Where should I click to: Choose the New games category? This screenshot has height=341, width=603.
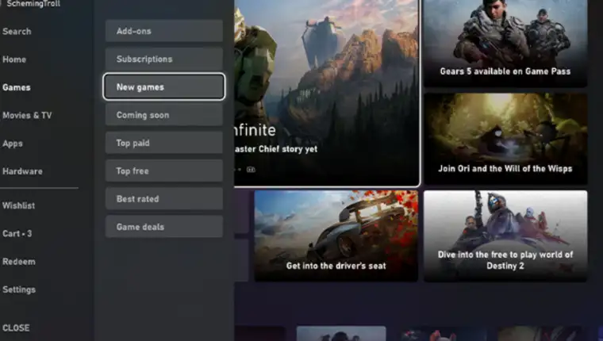point(164,87)
